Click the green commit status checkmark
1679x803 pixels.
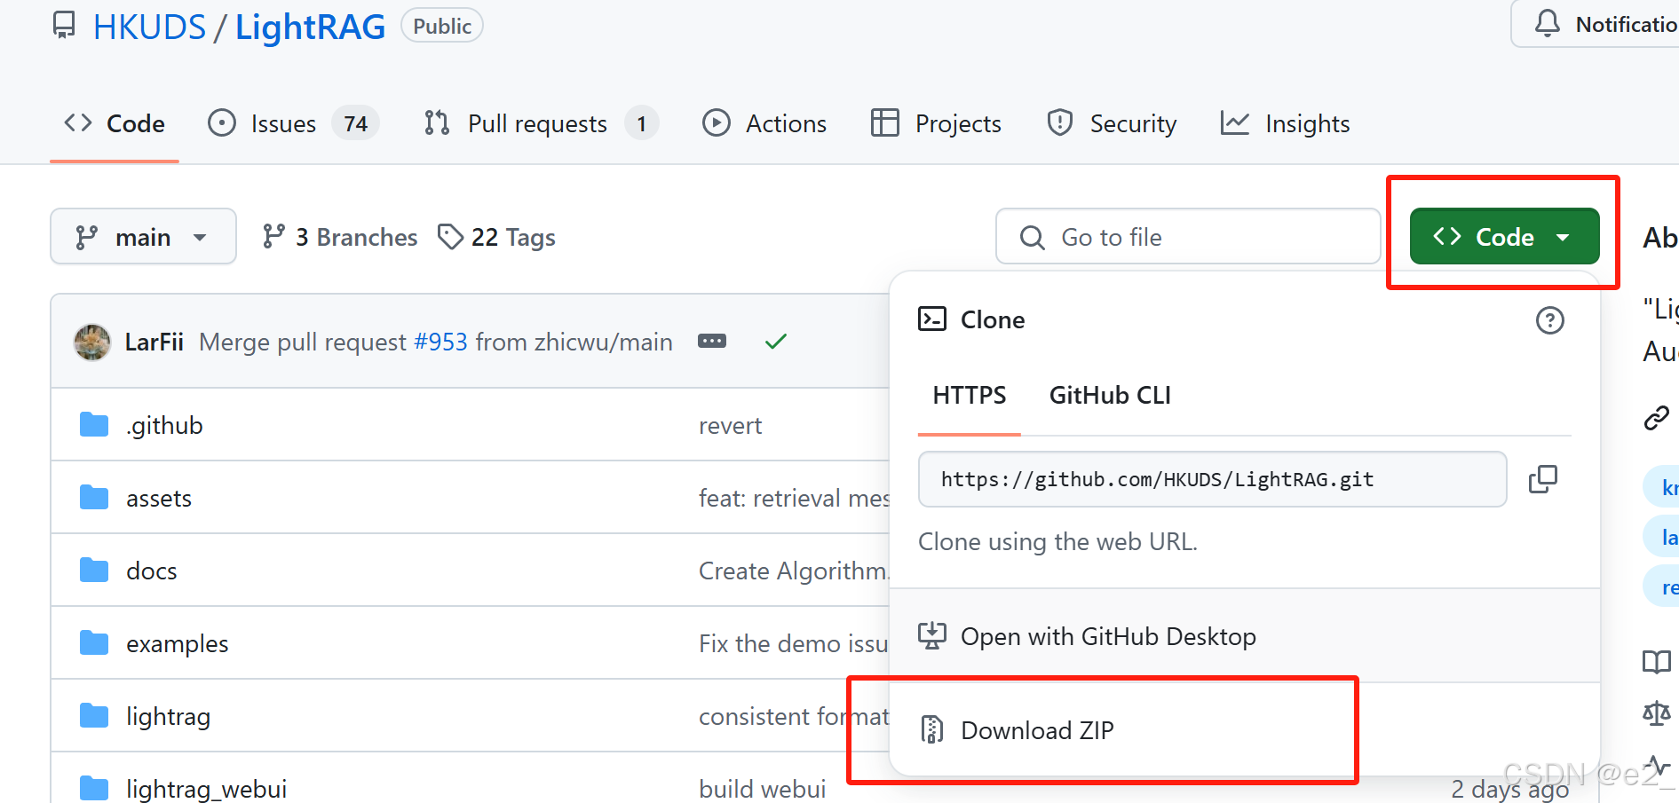click(x=776, y=341)
